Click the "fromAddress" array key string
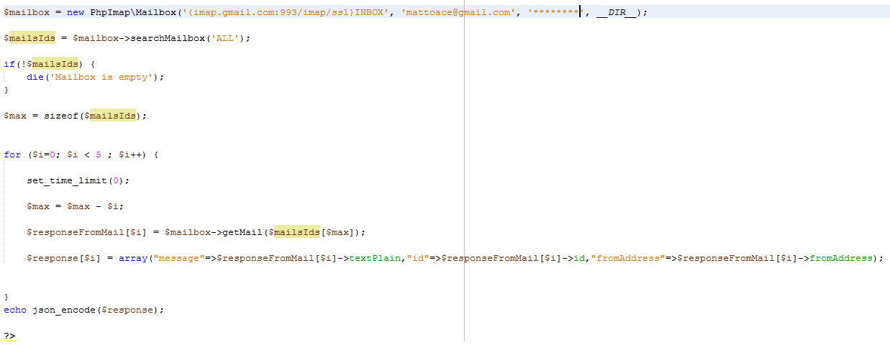 [628, 258]
